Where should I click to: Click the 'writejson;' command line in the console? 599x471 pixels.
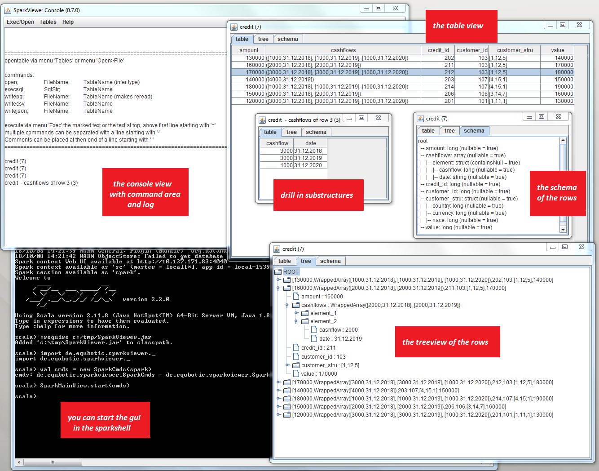(58, 111)
